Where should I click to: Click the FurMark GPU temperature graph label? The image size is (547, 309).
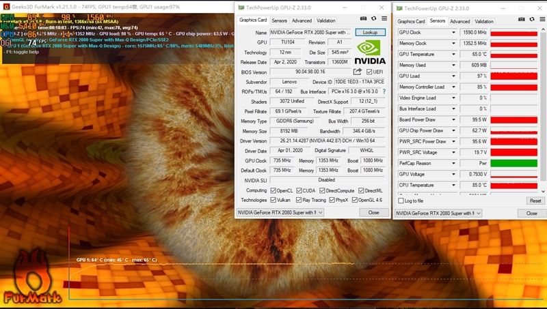(x=116, y=260)
